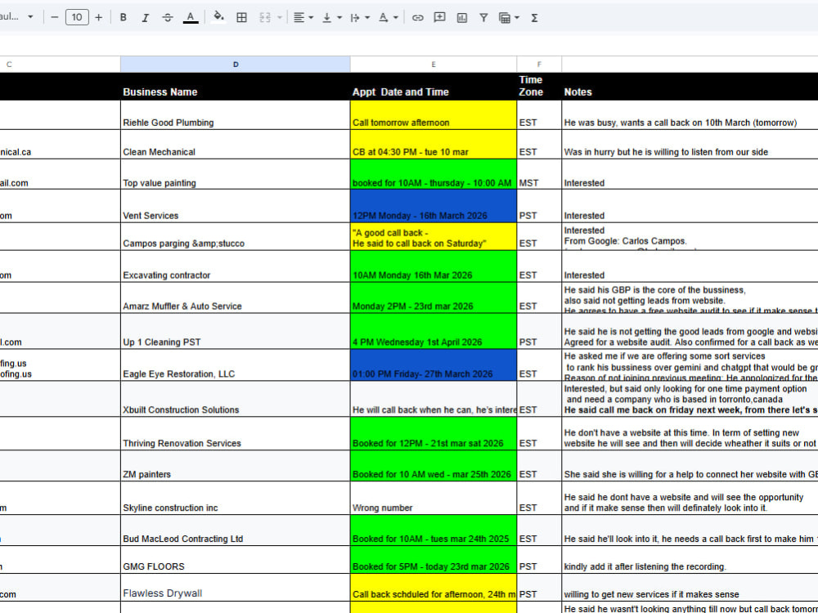Click the 10AM Monday 16th Mar 2026 cell

point(434,266)
